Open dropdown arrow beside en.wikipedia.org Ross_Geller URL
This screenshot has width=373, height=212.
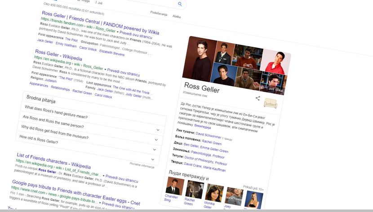pyautogui.click(x=105, y=69)
